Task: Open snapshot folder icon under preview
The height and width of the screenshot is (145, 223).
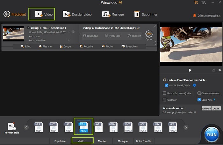Action: click(220, 70)
